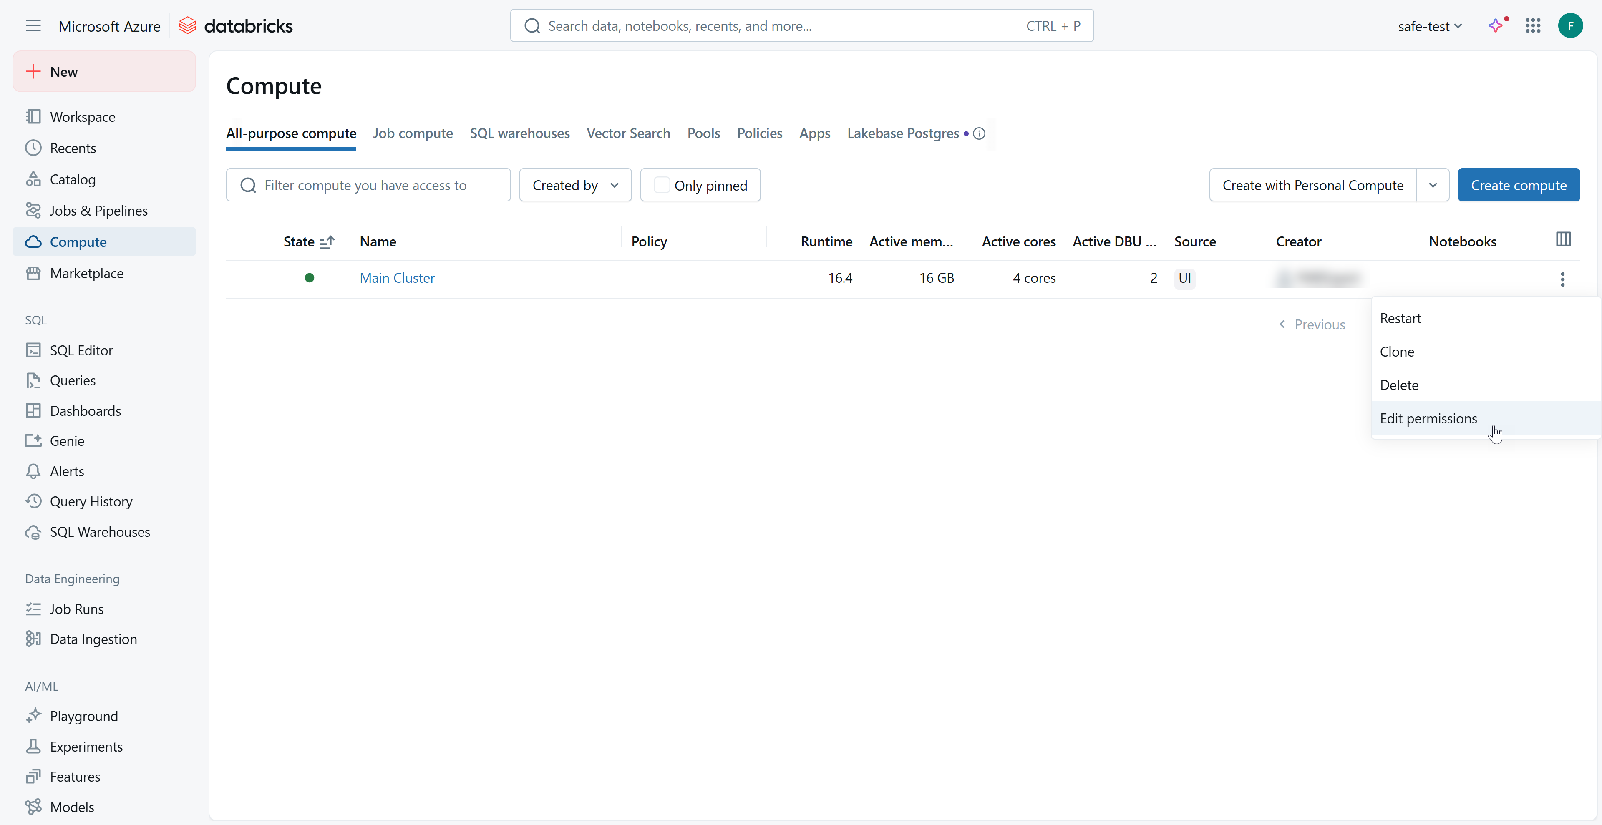Enable the Only pinned checkbox

pos(662,185)
